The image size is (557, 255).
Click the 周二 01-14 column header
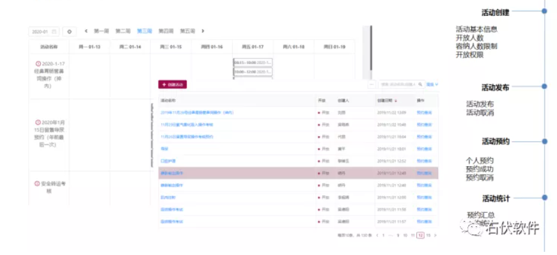click(130, 47)
